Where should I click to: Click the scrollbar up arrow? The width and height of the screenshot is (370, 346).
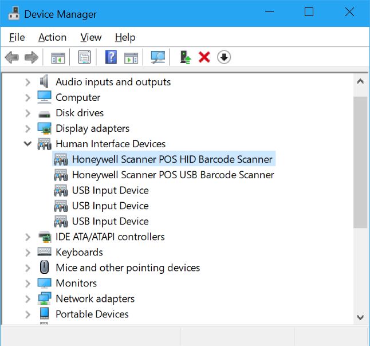(360, 82)
